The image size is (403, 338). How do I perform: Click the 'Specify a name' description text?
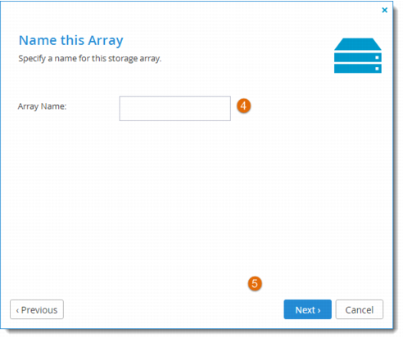pos(90,58)
